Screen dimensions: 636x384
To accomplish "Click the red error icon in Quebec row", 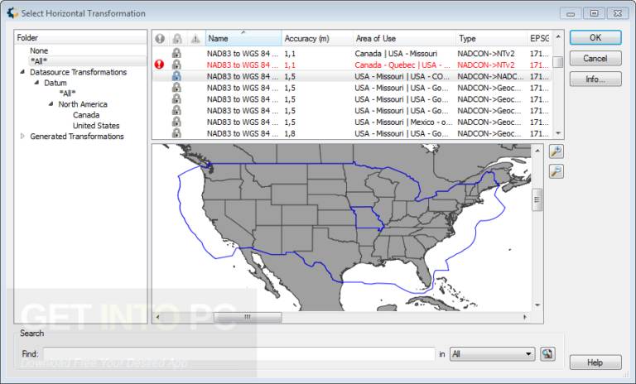I will click(159, 65).
